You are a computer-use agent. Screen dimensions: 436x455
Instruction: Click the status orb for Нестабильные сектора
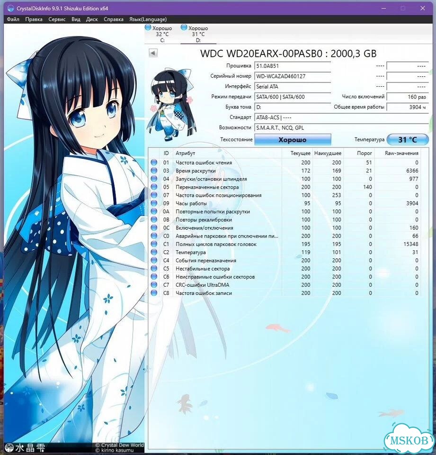[x=154, y=268]
